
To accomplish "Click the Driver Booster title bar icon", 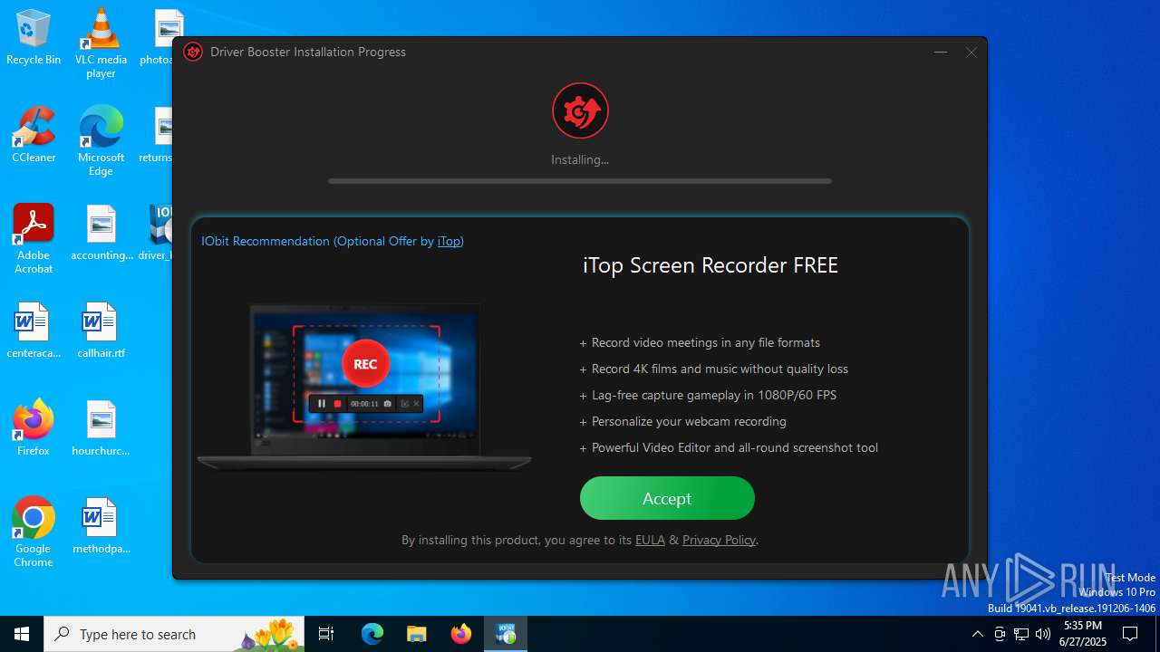I will [193, 52].
